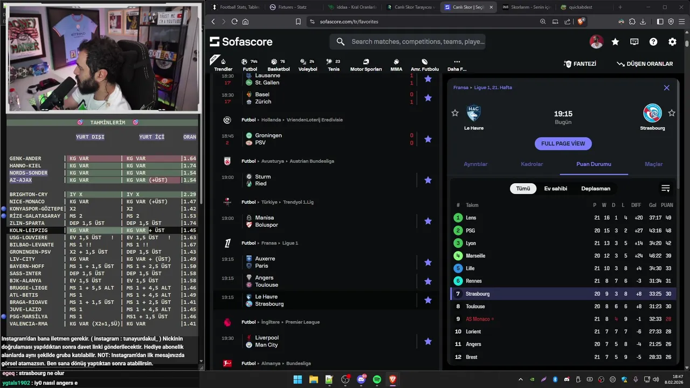The width and height of the screenshot is (690, 388).
Task: Open Trendler beta category
Action: click(223, 65)
